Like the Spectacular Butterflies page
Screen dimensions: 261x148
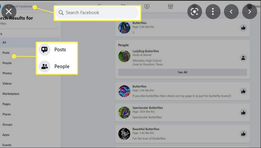point(243,113)
